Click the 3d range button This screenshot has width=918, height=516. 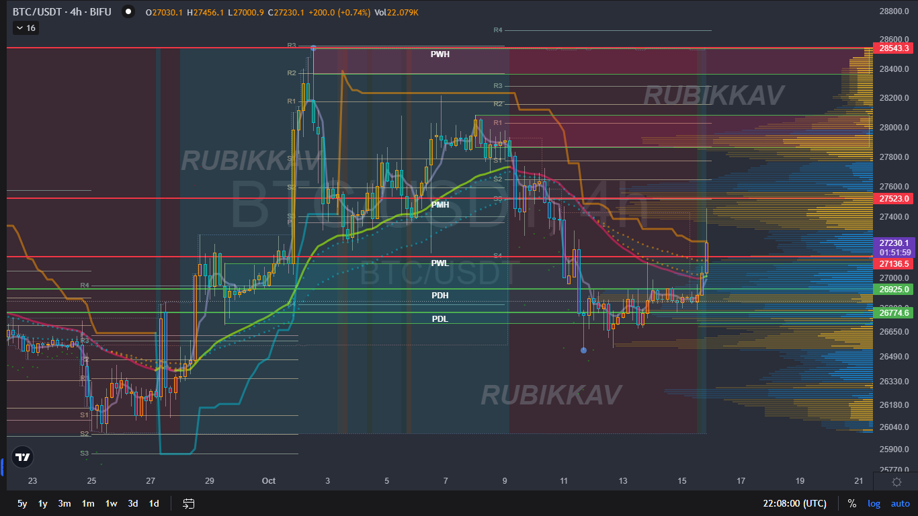(132, 503)
